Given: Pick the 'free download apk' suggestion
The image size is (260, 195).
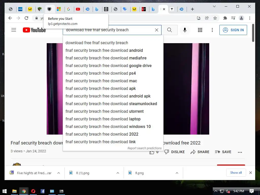Looking at the screenshot, I should 113,89.
